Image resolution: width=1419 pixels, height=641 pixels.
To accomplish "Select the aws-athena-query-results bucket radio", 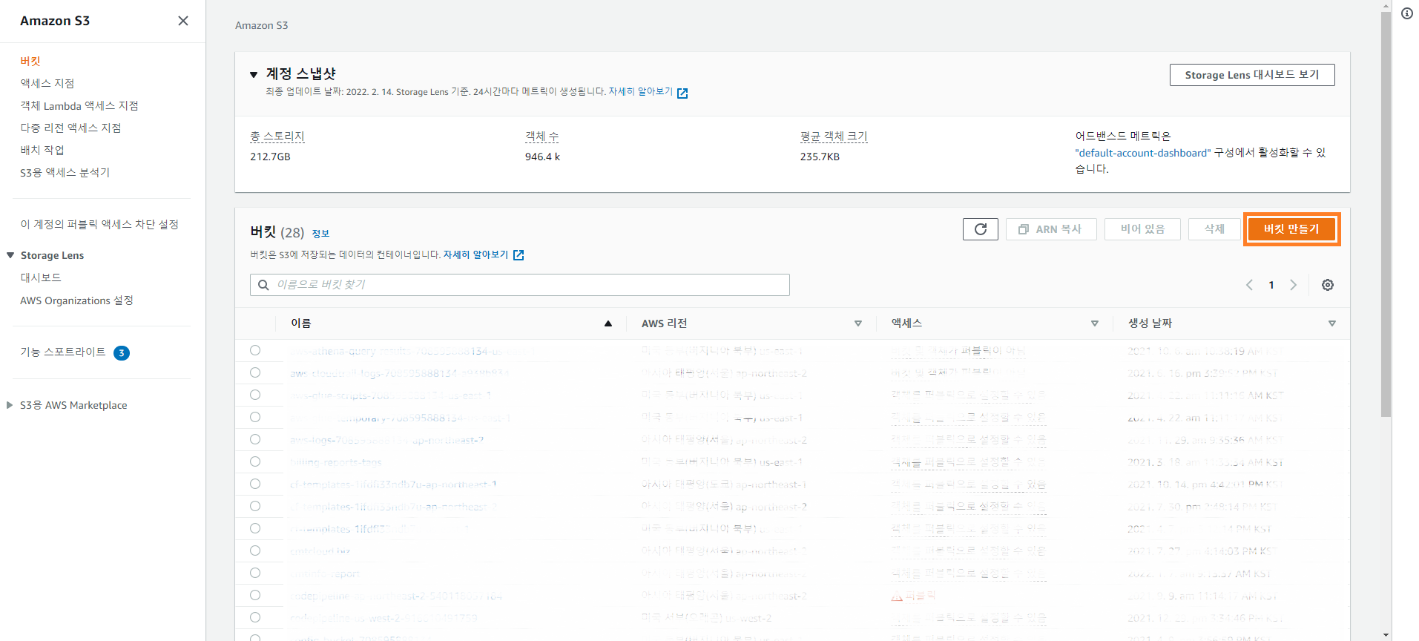I will 255,350.
